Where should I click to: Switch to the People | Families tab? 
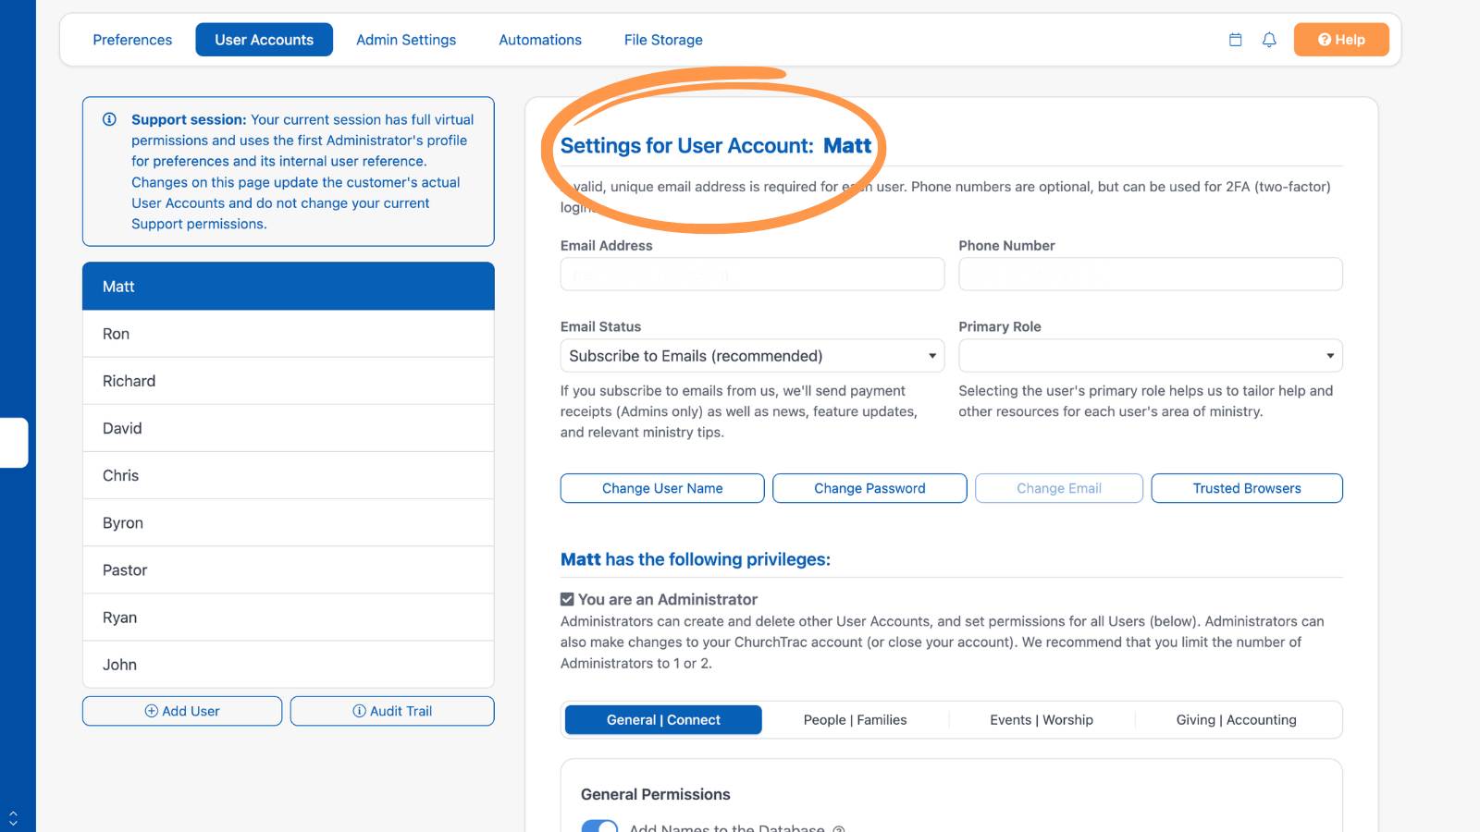tap(856, 720)
